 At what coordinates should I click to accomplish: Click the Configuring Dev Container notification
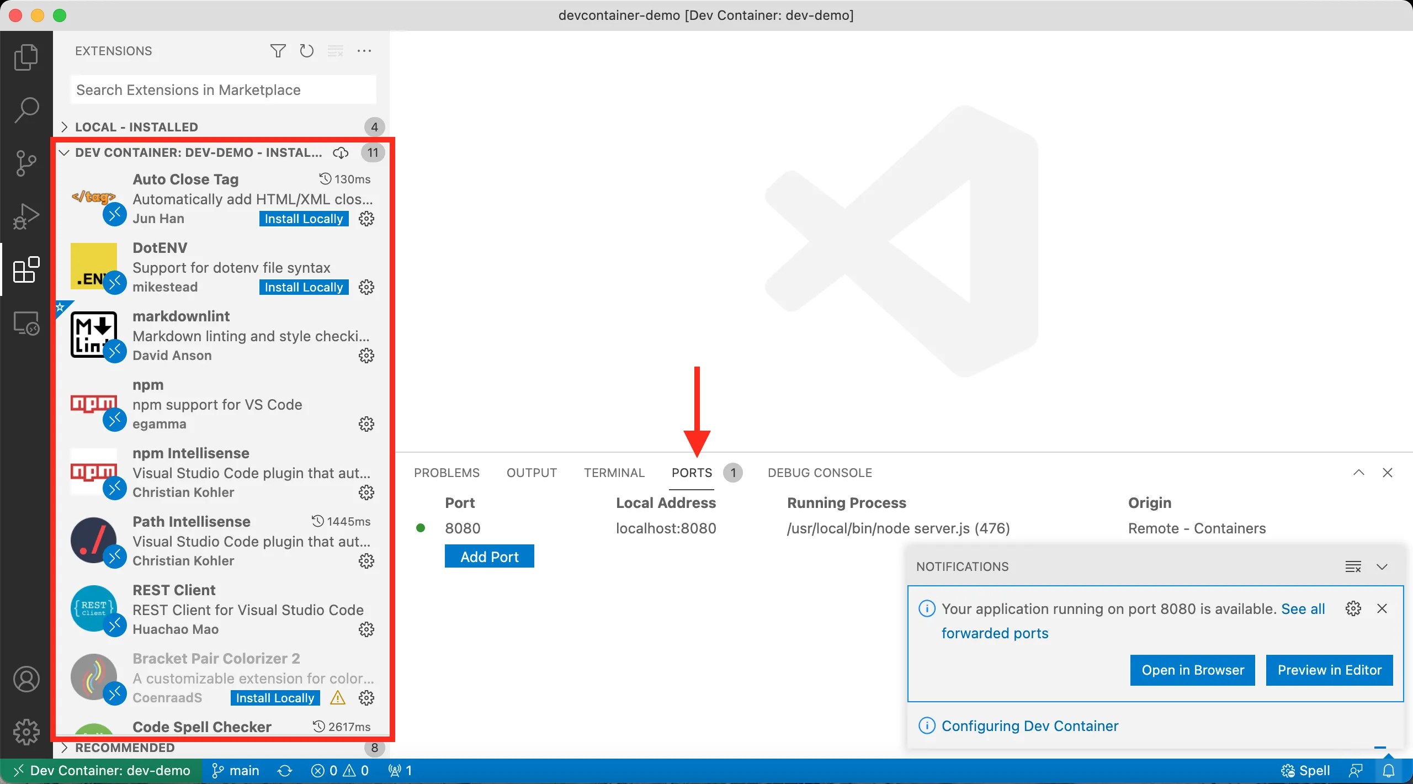pos(1030,725)
